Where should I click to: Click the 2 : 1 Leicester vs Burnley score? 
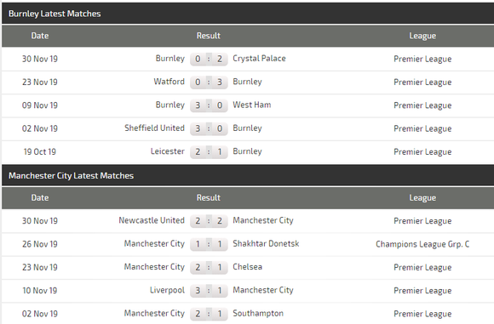(x=209, y=152)
